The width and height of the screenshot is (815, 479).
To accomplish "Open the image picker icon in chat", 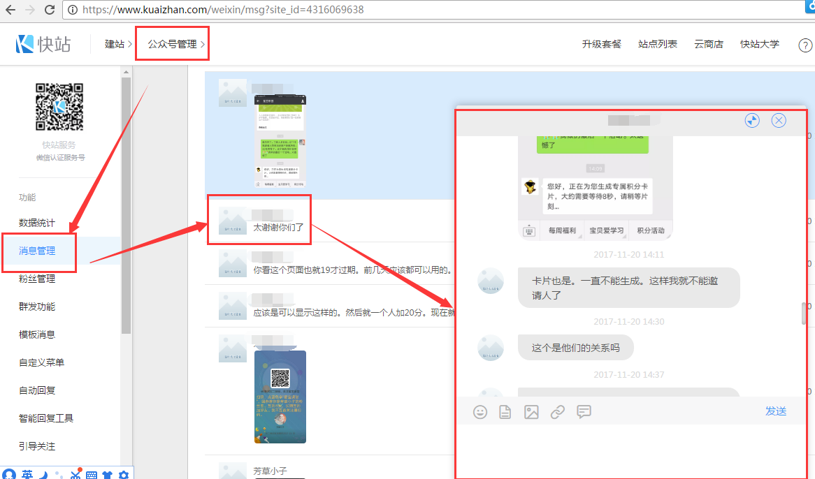I will (x=531, y=412).
